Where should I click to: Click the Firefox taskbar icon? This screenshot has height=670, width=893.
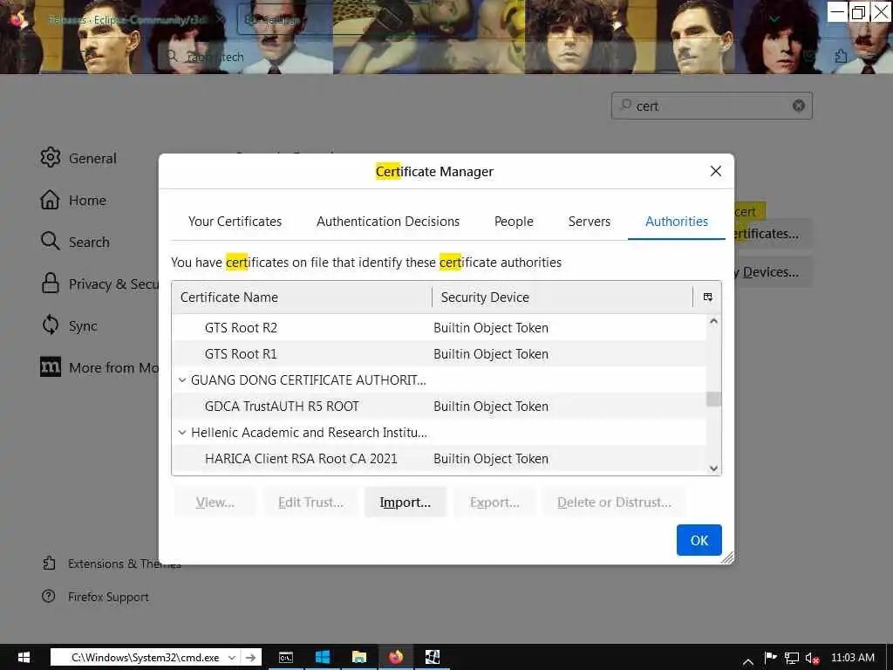click(x=396, y=657)
